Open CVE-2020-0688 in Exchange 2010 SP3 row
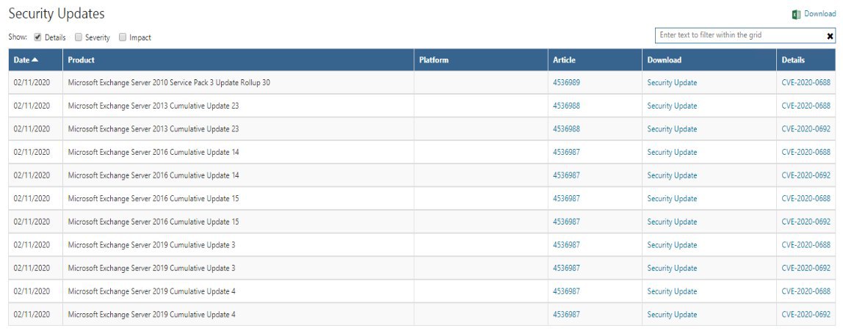The width and height of the screenshot is (843, 336). (x=806, y=83)
